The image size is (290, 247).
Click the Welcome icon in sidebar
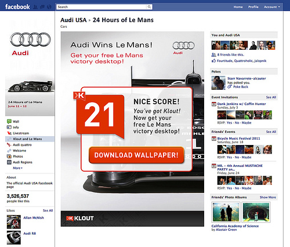9,151
